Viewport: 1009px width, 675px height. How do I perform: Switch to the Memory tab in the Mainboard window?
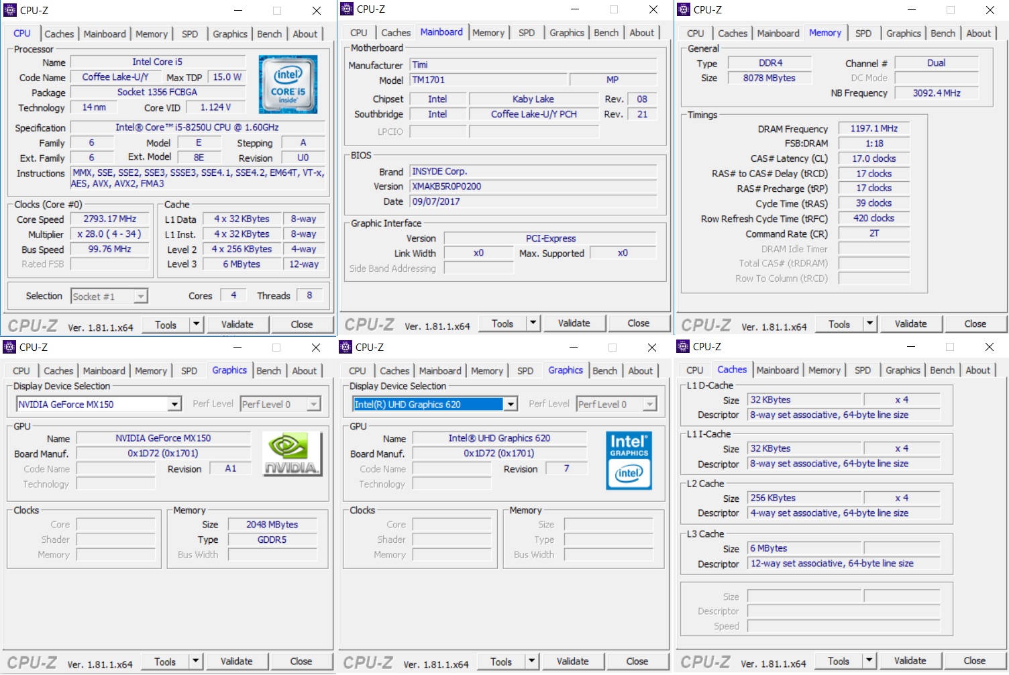point(488,33)
